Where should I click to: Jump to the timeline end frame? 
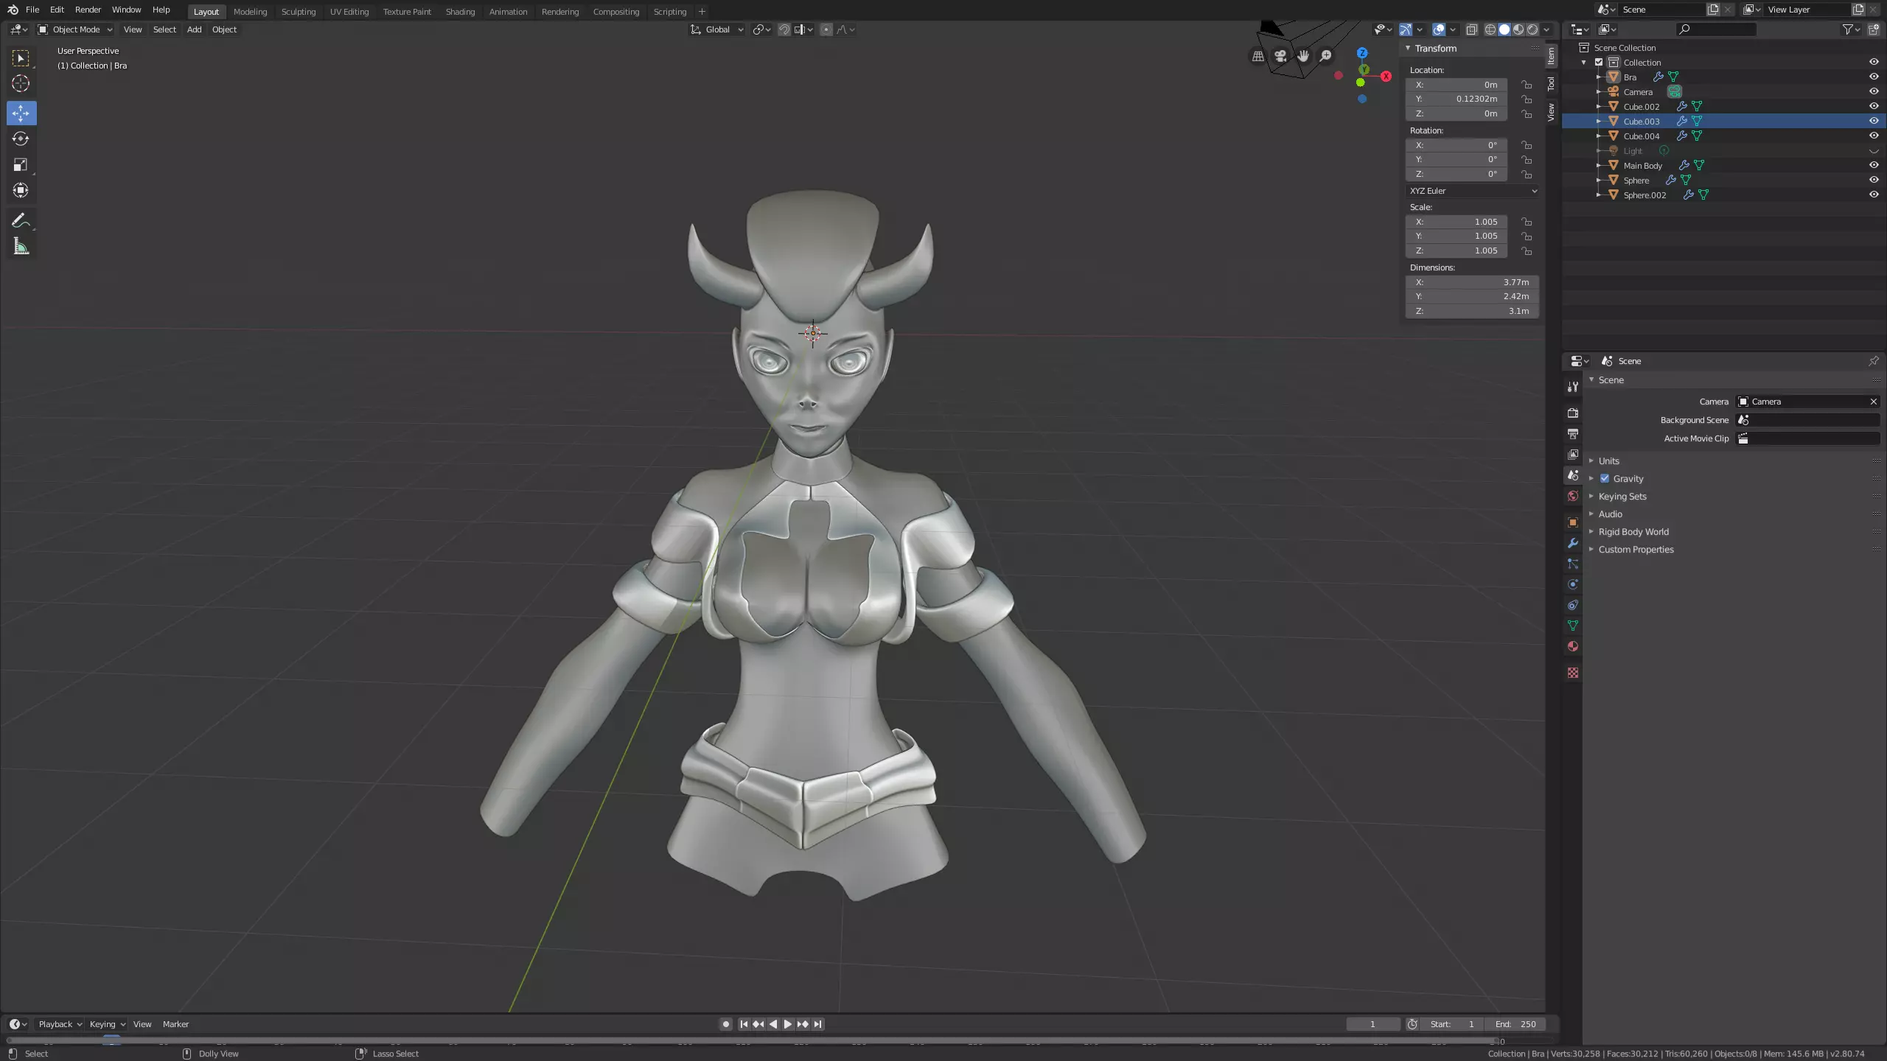coord(817,1024)
